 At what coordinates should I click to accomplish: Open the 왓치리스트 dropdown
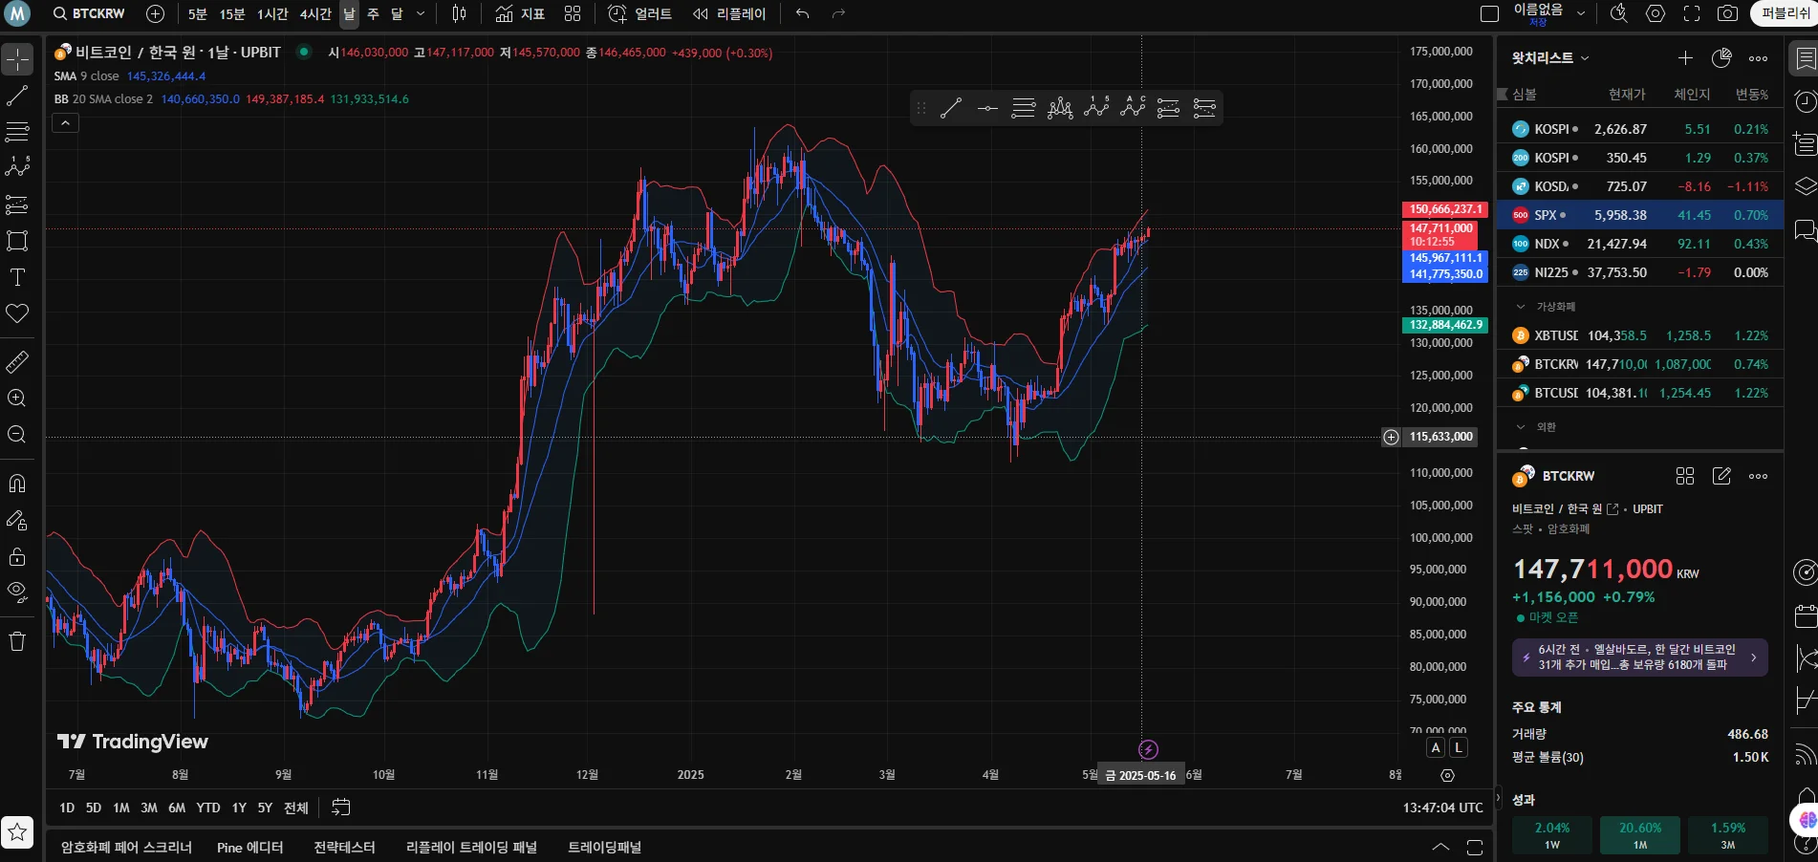tap(1550, 58)
